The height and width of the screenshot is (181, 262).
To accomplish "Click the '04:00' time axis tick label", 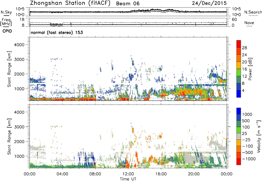I will [x=62, y=174].
